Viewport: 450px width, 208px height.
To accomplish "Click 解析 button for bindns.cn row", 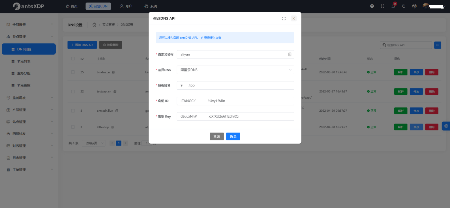I will [x=401, y=72].
